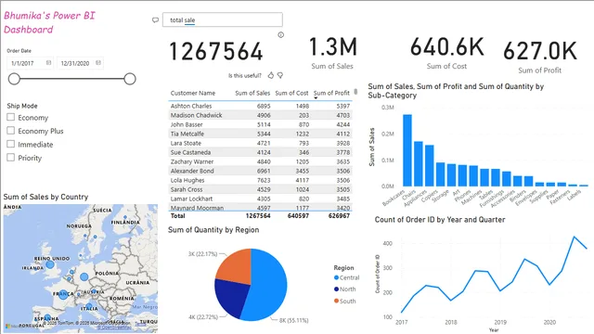Viewport: 594px width, 334px height.
Task: Enable the Immediate ship mode checkbox
Action: click(x=10, y=145)
